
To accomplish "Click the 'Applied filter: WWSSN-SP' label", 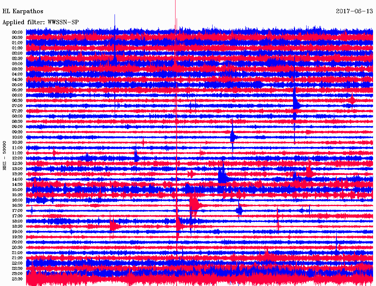I will [40, 22].
